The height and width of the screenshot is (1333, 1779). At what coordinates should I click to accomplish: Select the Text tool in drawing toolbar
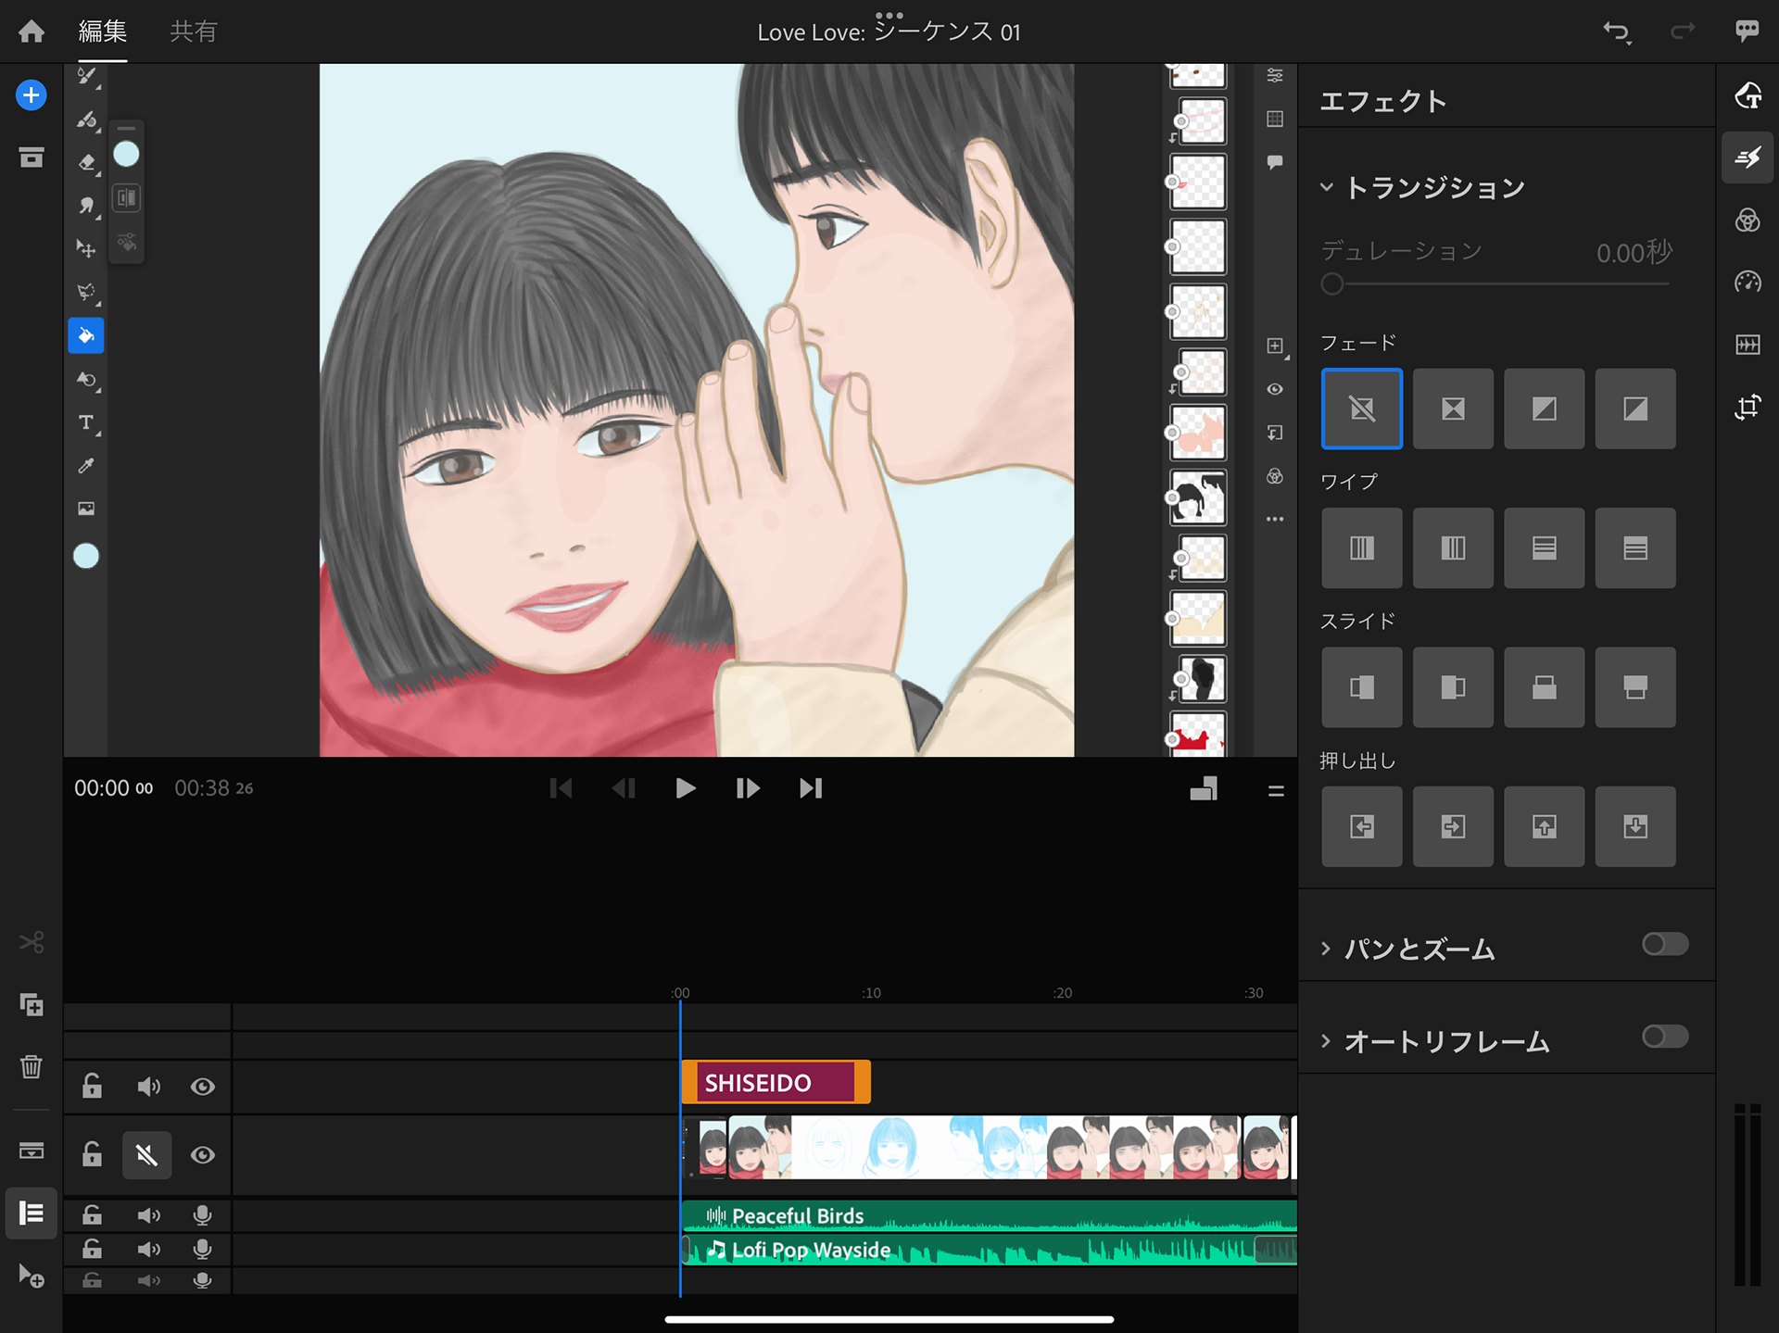pyautogui.click(x=86, y=423)
